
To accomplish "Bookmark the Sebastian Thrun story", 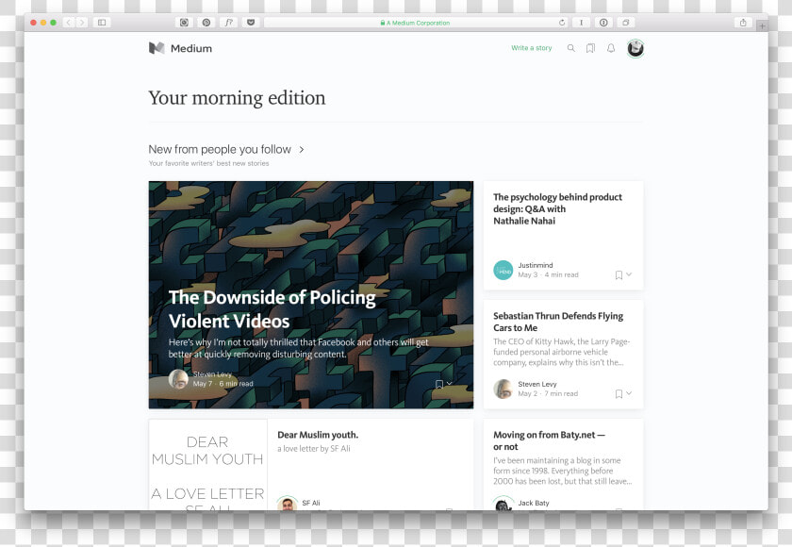I will (619, 394).
